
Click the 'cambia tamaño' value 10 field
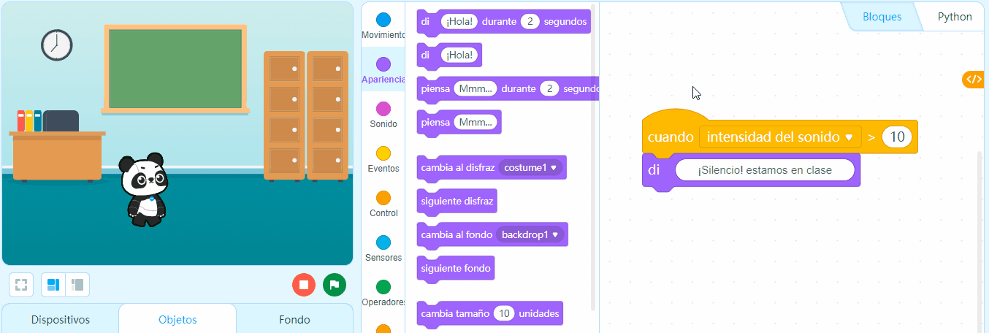pyautogui.click(x=504, y=313)
